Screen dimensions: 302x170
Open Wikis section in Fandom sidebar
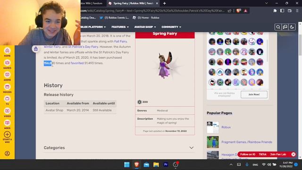(7, 125)
